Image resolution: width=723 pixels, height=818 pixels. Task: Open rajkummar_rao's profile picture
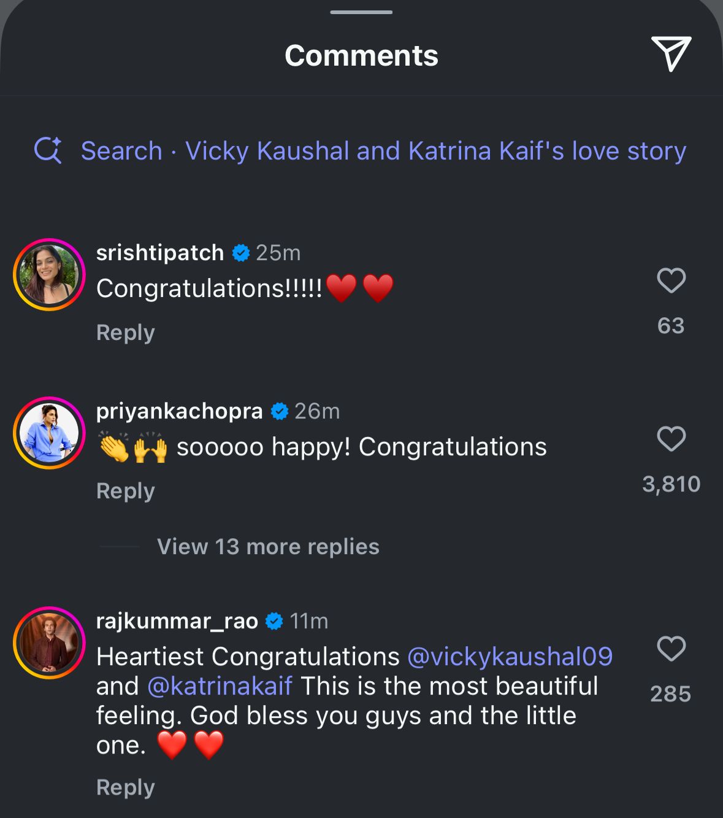49,642
